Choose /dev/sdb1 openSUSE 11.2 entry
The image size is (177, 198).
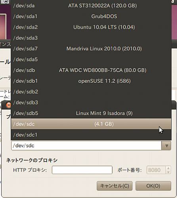click(x=91, y=81)
